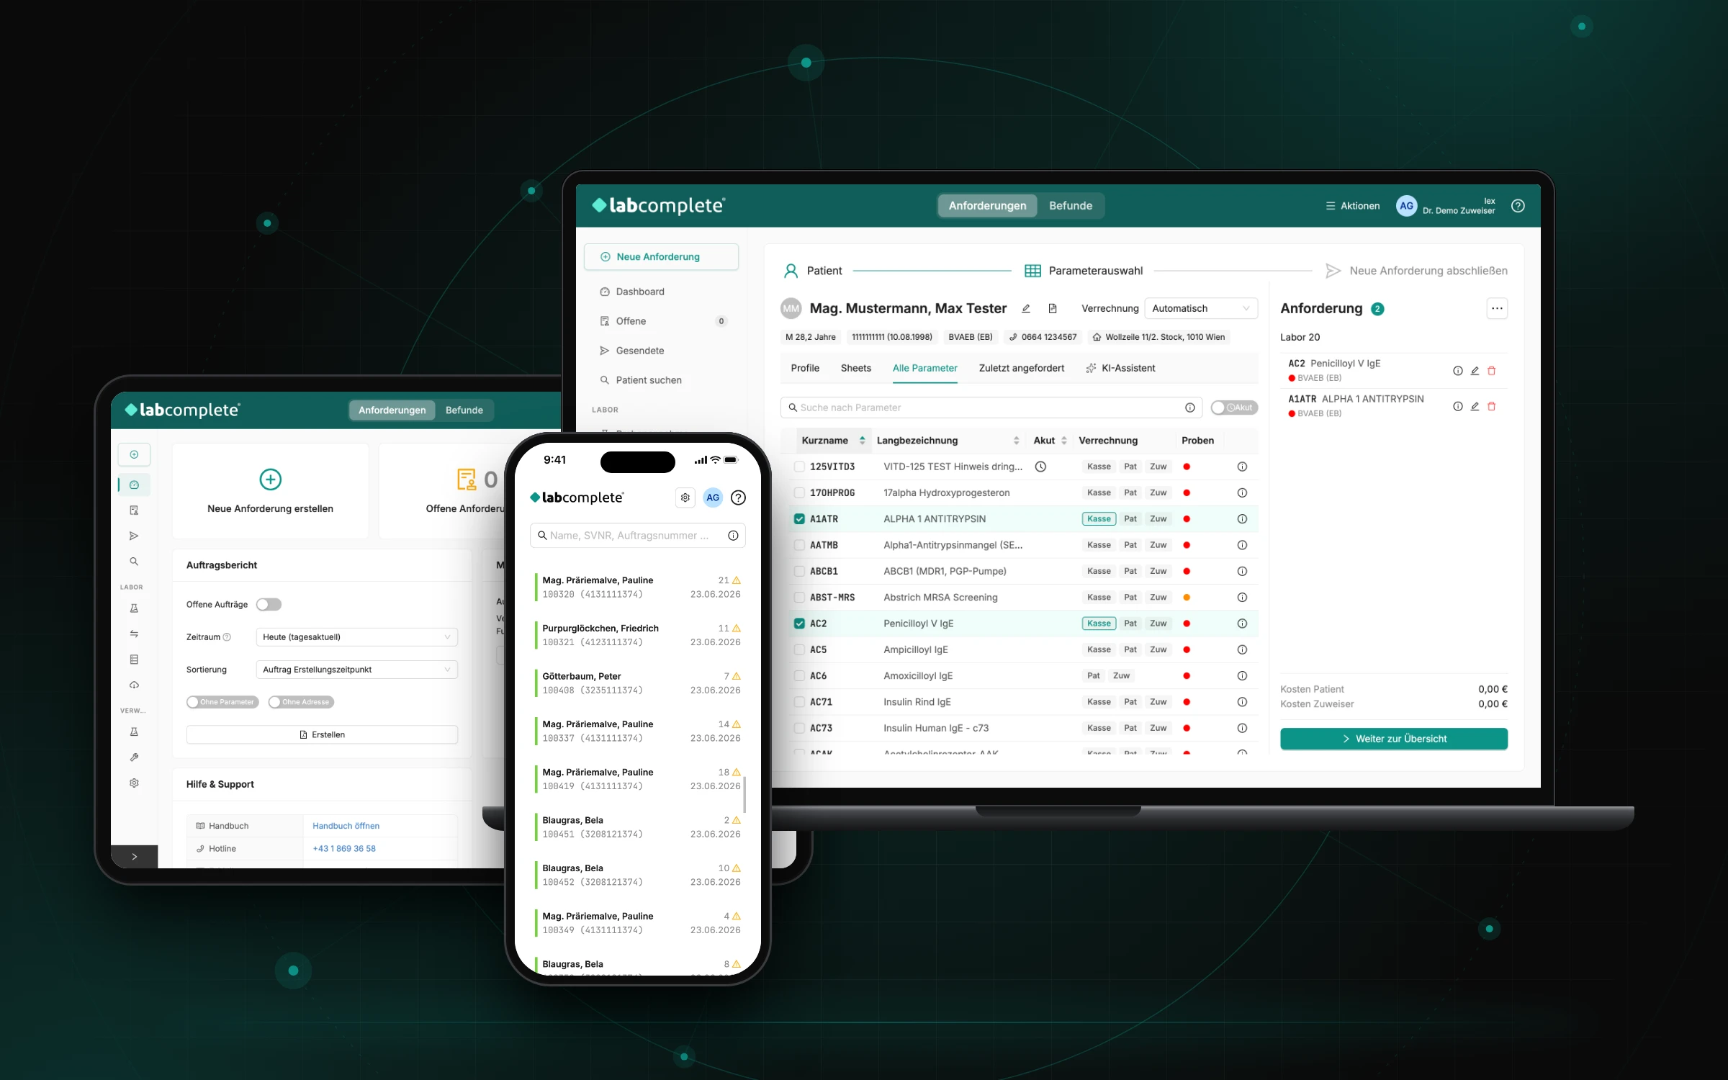Open the Handbuch öffnen link on tablet
This screenshot has width=1728, height=1080.
coord(346,826)
